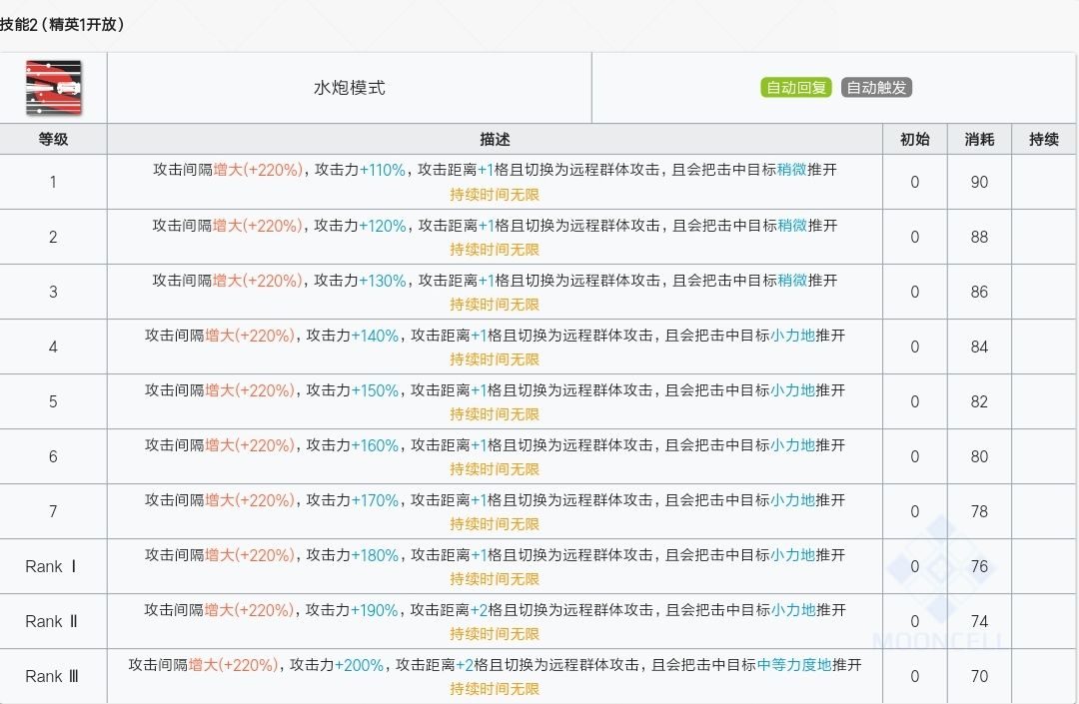Click the 自动回复 green tag
The width and height of the screenshot is (1079, 704).
point(796,87)
